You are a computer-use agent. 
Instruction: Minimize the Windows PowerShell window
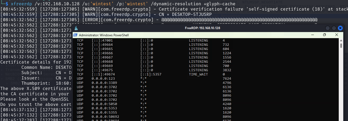[312, 35]
